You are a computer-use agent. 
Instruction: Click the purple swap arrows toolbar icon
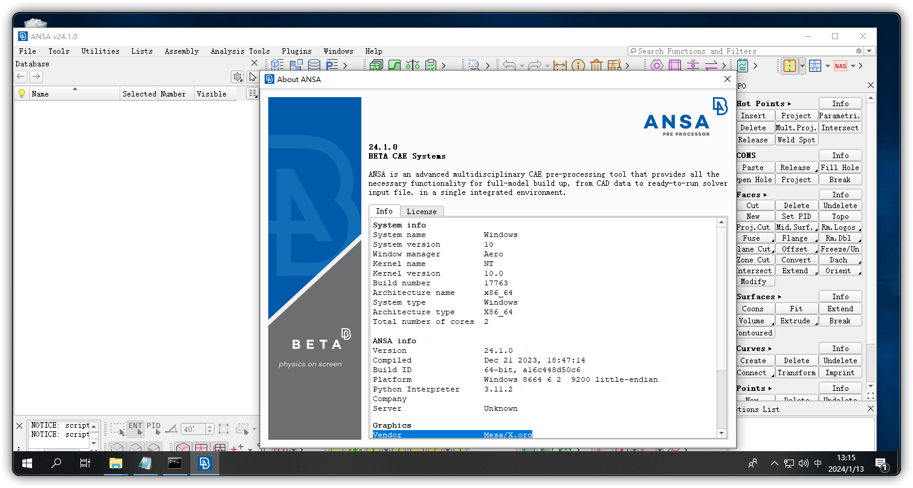(711, 65)
